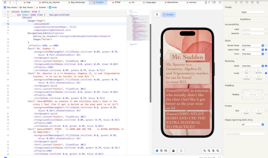Viewport: 268px width, 158px height.
Task: Zoom out the canvas preview
Action: click(204, 151)
